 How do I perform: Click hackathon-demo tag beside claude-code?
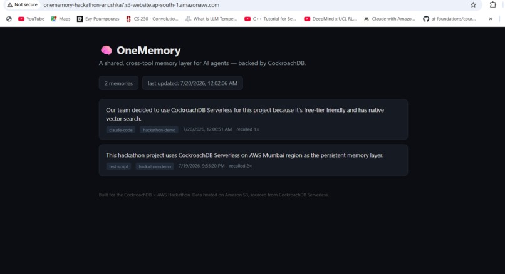159,130
